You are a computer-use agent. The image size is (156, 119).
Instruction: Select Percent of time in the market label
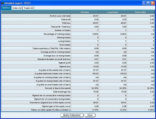[58, 88]
